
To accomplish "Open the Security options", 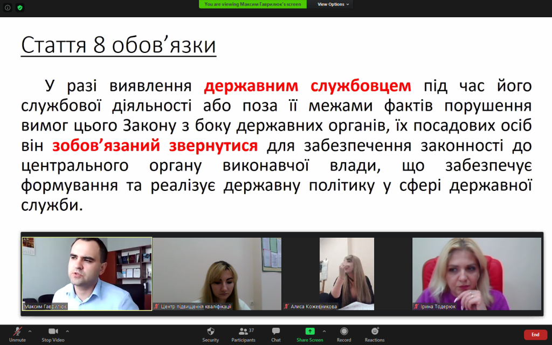I will pyautogui.click(x=211, y=334).
